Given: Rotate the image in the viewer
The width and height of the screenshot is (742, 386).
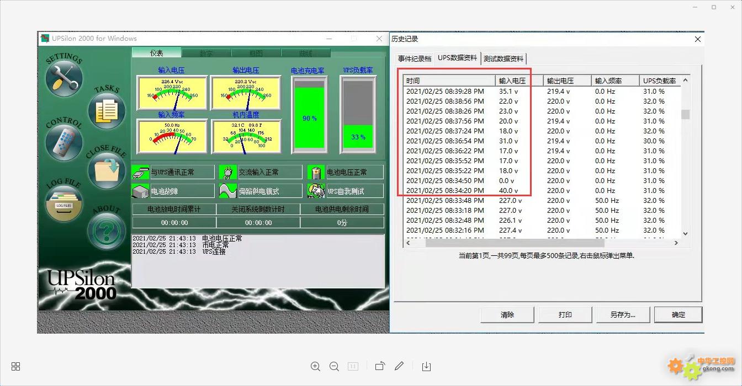Looking at the screenshot, I should (x=380, y=366).
